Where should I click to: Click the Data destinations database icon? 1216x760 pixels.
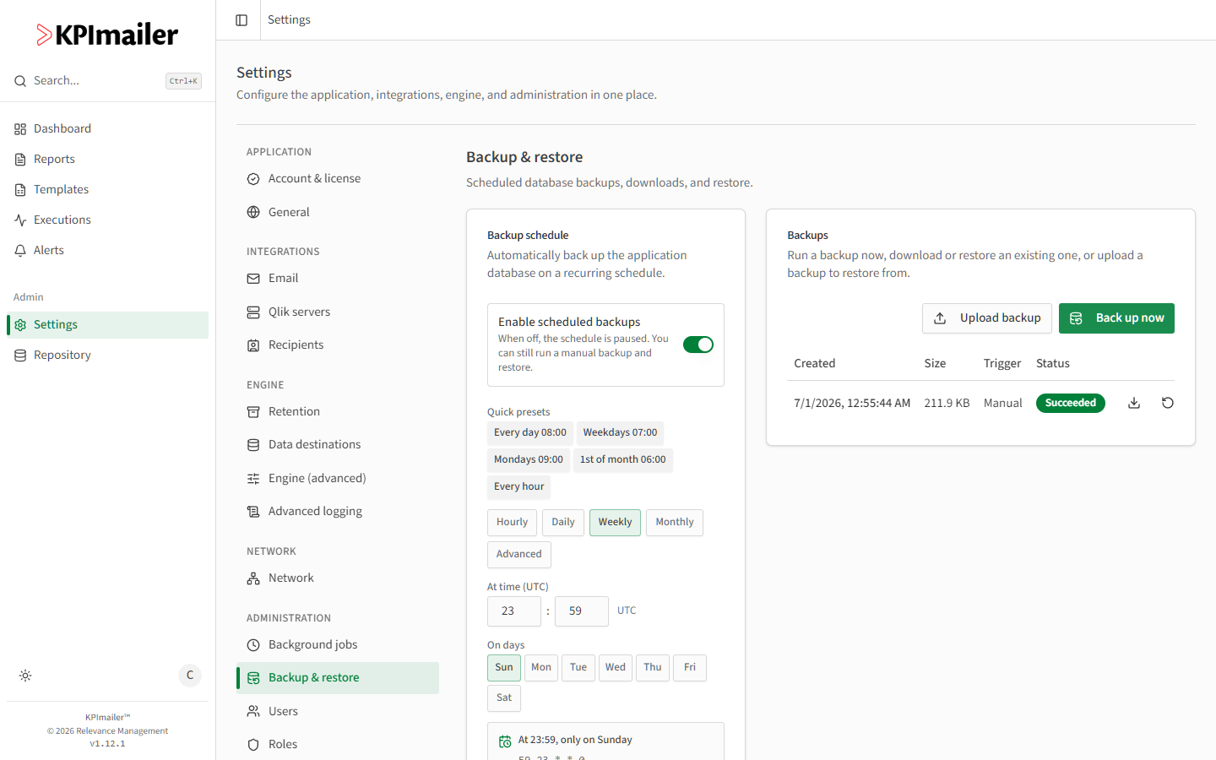click(253, 445)
